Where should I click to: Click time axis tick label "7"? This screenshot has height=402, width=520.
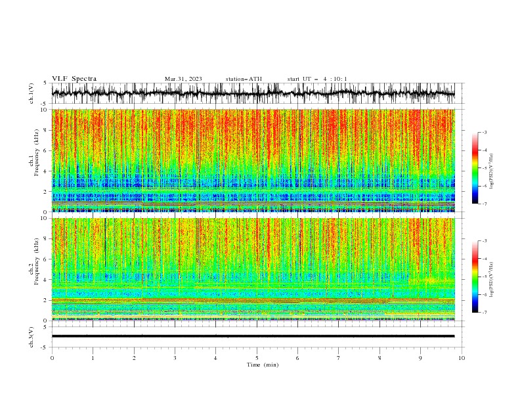click(x=339, y=358)
